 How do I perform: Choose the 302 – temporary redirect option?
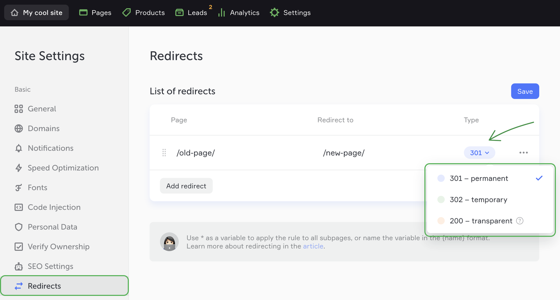[x=478, y=200]
